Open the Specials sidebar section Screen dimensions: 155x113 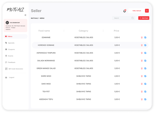pos(11,43)
